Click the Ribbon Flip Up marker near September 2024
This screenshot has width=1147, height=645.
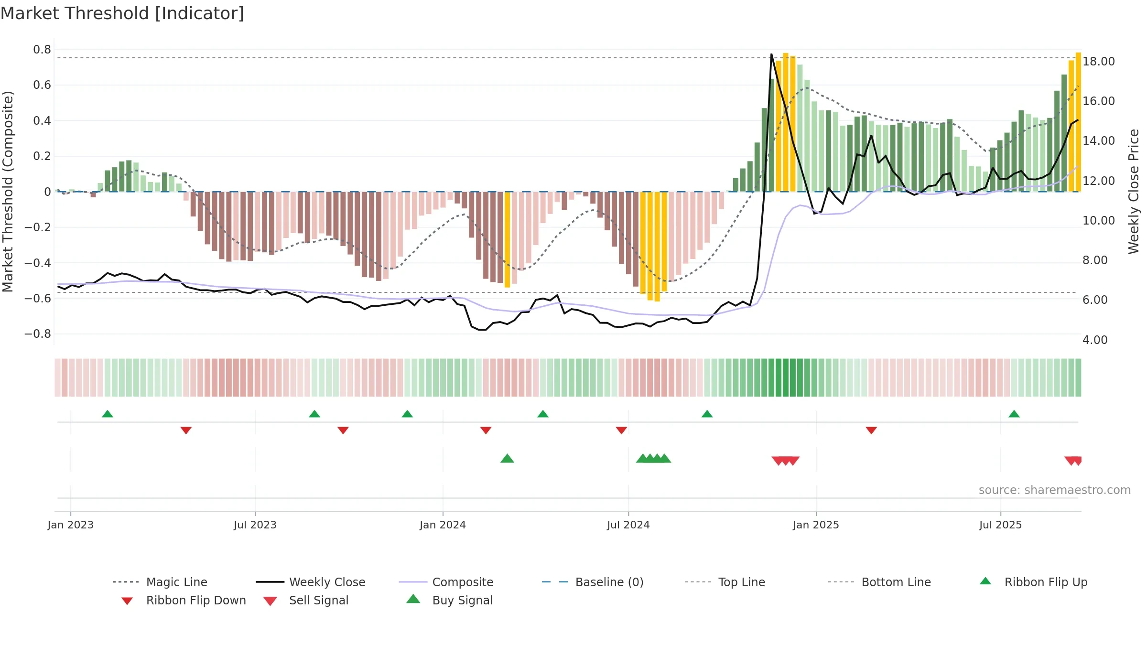click(707, 414)
